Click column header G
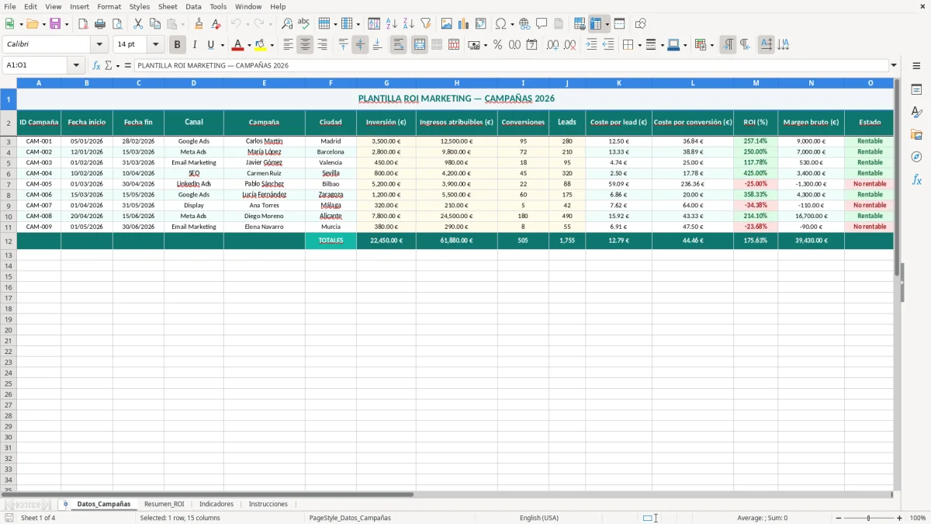 point(386,82)
